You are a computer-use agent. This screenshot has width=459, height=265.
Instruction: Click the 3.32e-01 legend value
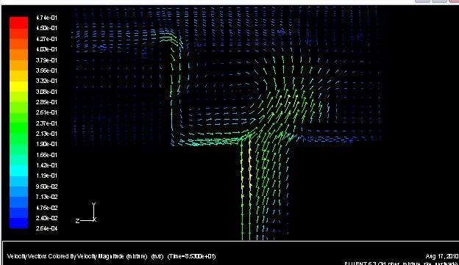46,81
